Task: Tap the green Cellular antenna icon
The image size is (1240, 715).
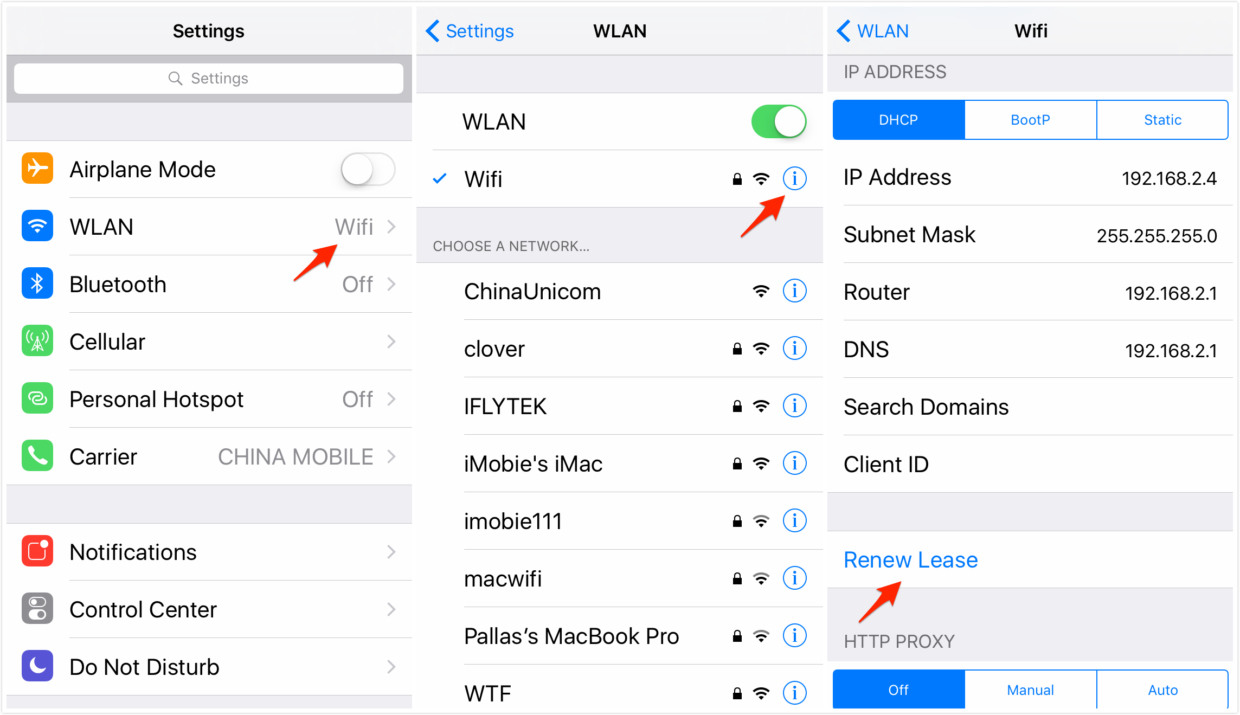Action: point(37,341)
